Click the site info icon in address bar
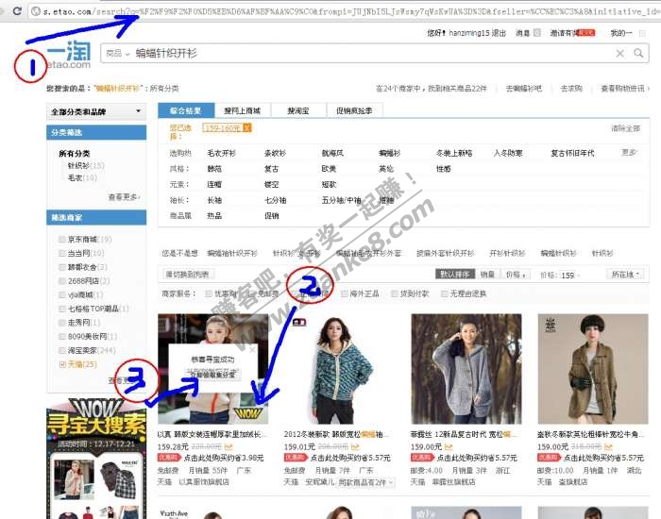The width and height of the screenshot is (661, 519). (x=36, y=11)
